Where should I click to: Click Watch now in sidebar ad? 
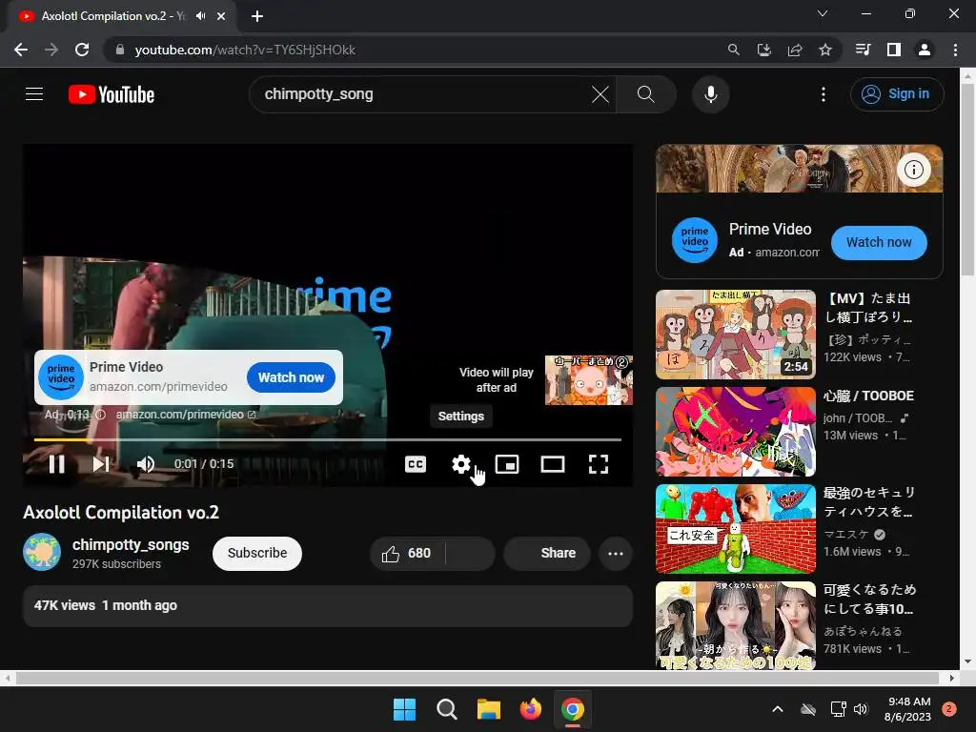pyautogui.click(x=879, y=243)
